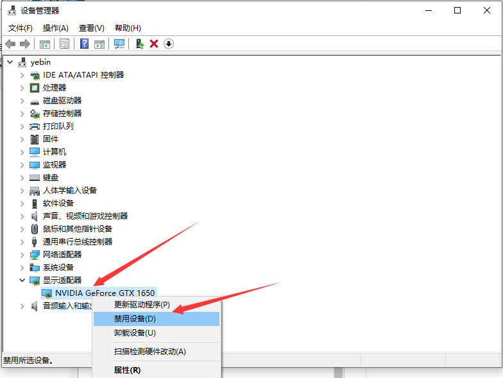
Task: Expand the 磁盘驱动器 node
Action: pyautogui.click(x=22, y=101)
